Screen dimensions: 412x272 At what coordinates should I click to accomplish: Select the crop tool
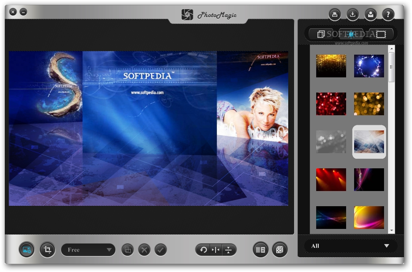click(x=48, y=250)
